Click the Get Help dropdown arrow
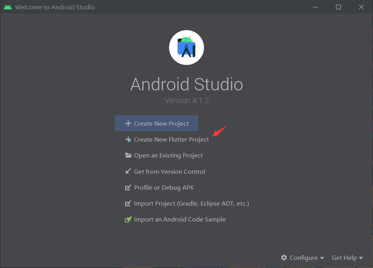The image size is (373, 268). [x=361, y=258]
